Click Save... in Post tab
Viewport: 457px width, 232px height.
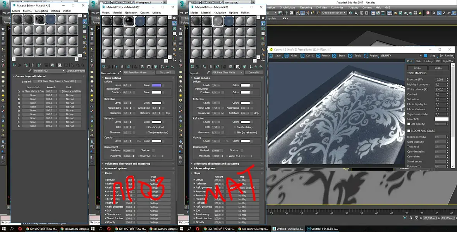click(x=417, y=68)
